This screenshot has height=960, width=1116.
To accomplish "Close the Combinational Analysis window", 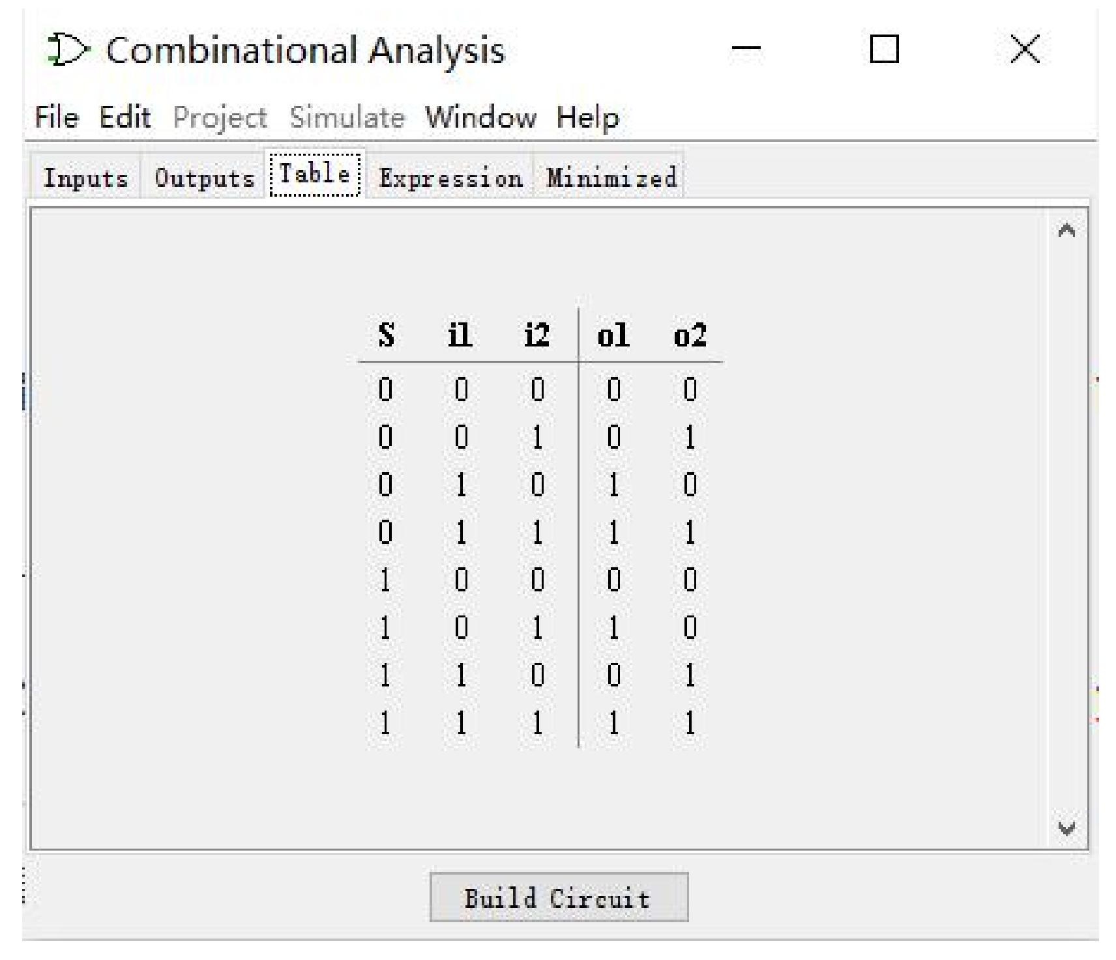I will tap(1025, 49).
